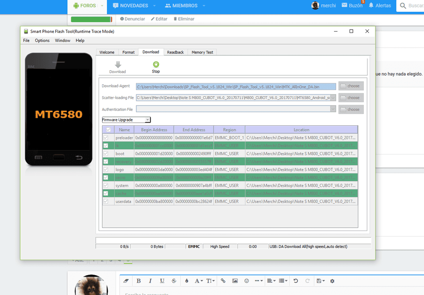This screenshot has width=424, height=295.
Task: Click the undo icon in editor toolbar
Action: [295, 281]
